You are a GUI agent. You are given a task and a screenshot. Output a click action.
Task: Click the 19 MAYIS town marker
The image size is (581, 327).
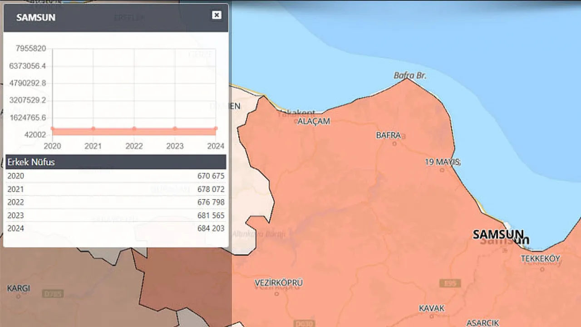[442, 170]
